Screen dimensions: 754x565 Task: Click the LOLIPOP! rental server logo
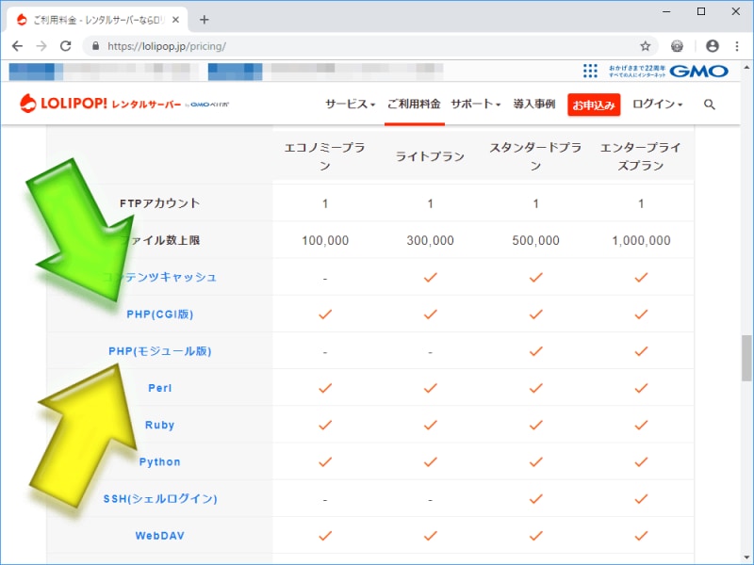pos(124,104)
